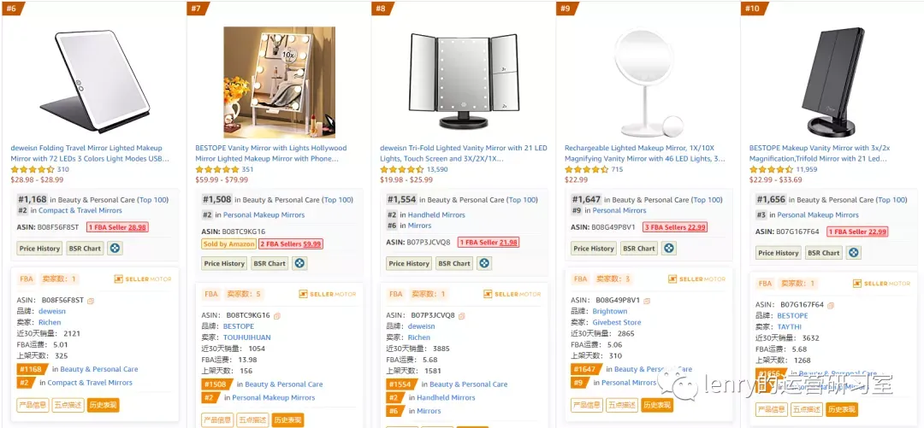This screenshot has width=924, height=428.
Task: Click the blue plus icon beside BSR Chart for item #6
Action: point(115,249)
